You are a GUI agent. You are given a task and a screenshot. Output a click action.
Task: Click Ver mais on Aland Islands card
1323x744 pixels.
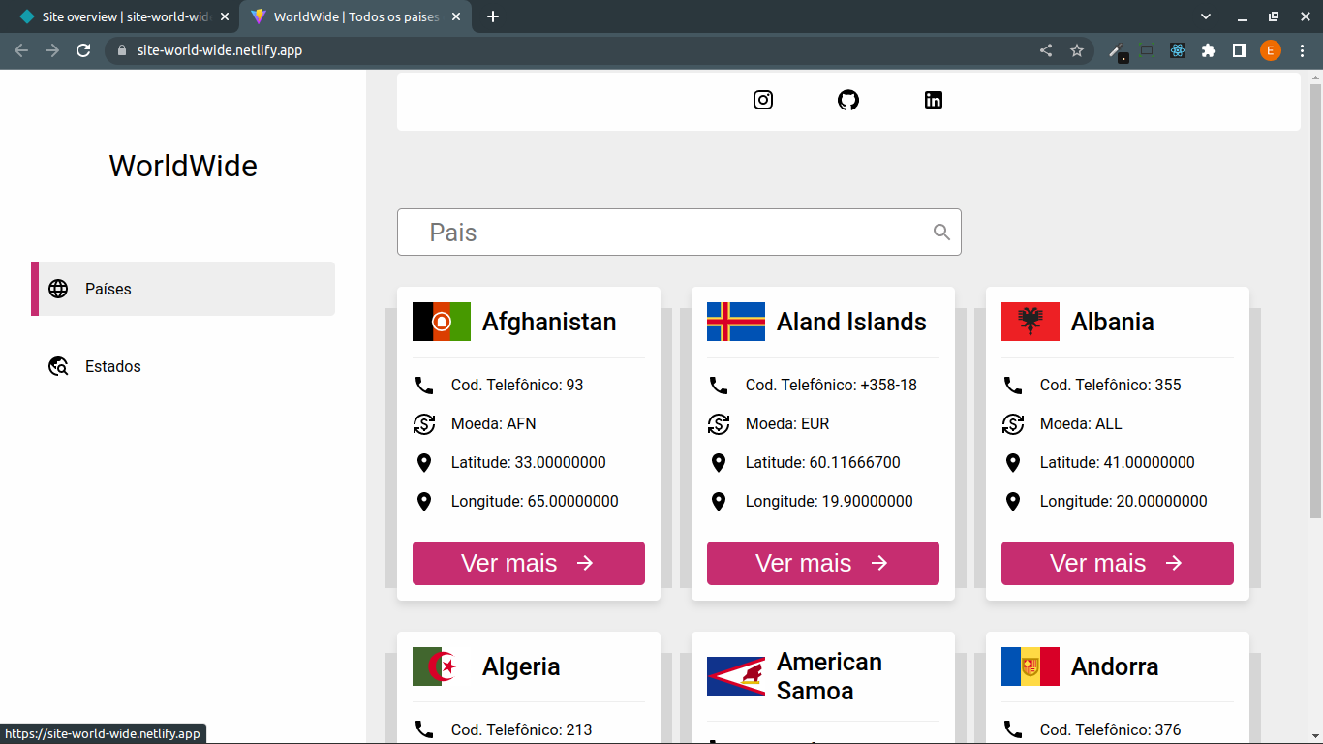(x=823, y=563)
